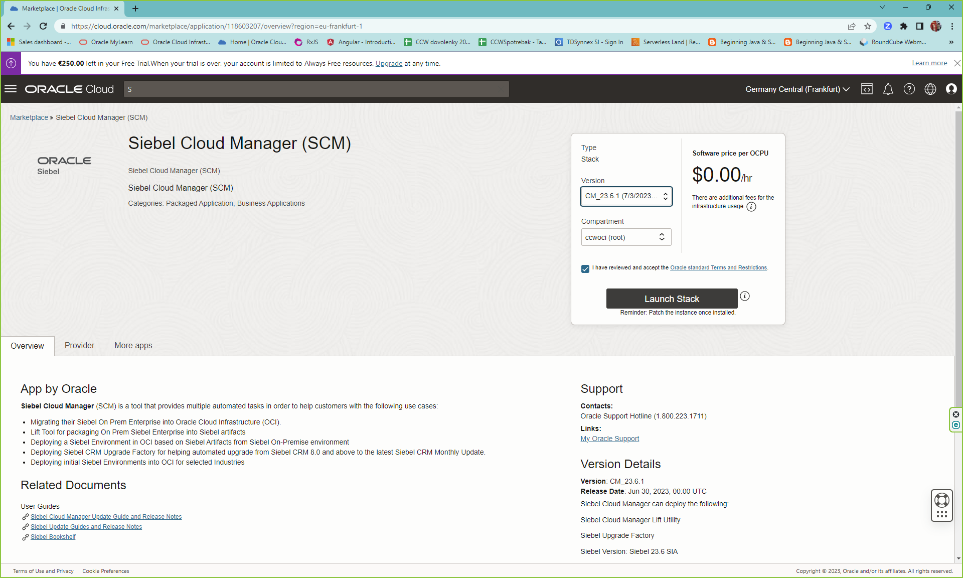Open the Germany Central (Frankfurt) region selector
963x578 pixels.
coord(797,89)
